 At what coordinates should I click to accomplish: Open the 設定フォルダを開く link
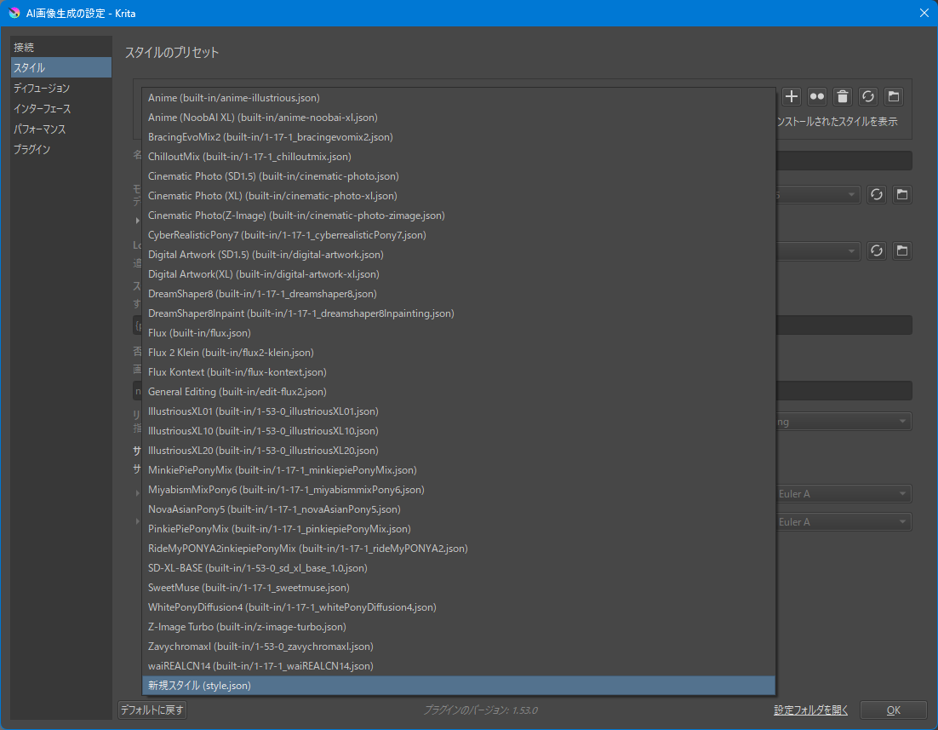coord(810,710)
